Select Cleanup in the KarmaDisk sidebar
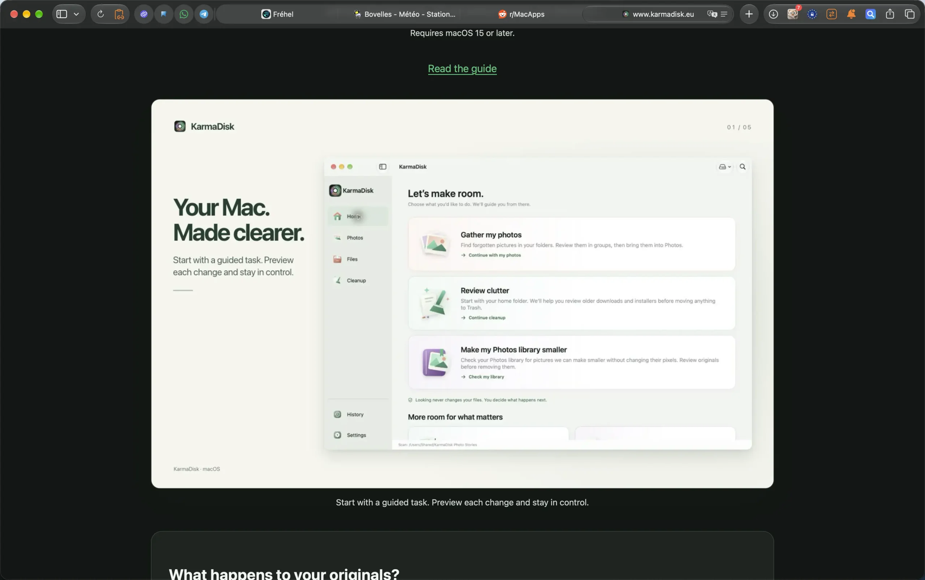This screenshot has height=580, width=925. coord(358,280)
